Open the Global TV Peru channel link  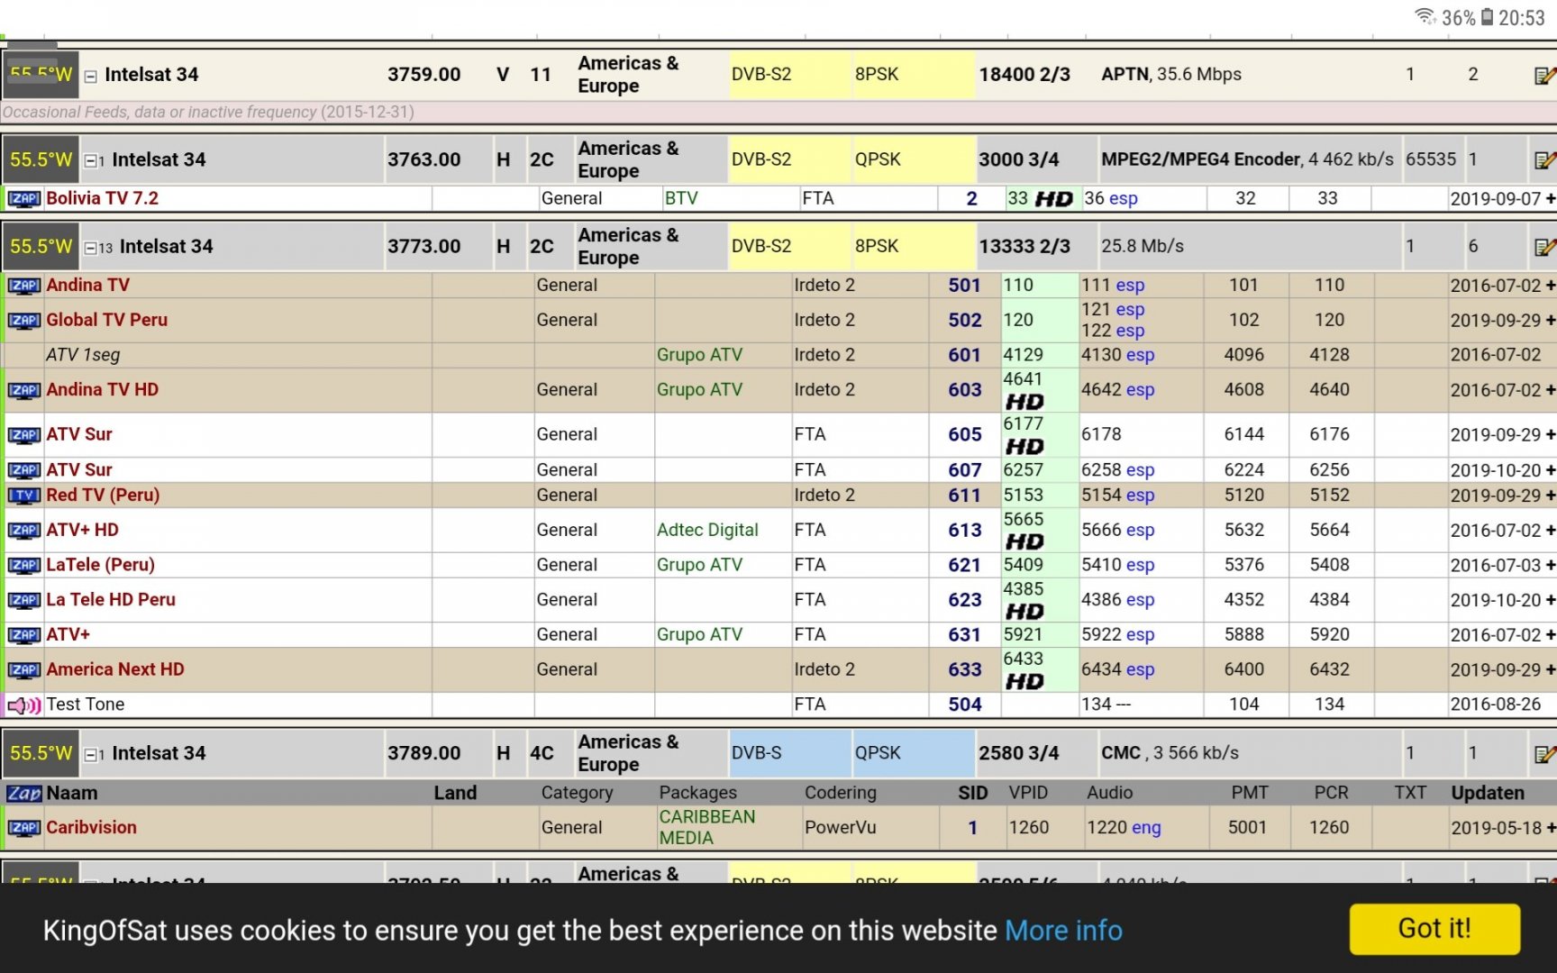click(x=106, y=320)
